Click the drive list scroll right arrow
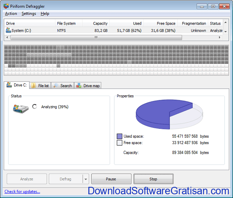The image size is (233, 198). click(220, 37)
